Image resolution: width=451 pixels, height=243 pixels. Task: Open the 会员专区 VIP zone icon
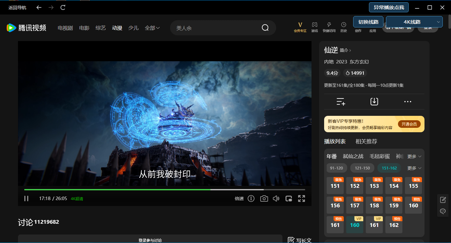(300, 27)
